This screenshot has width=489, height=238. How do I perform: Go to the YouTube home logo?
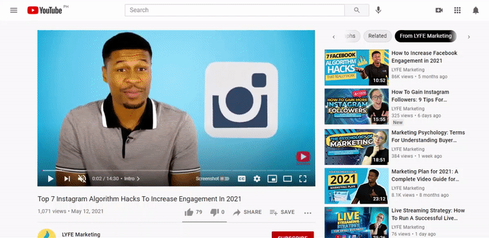click(x=44, y=10)
